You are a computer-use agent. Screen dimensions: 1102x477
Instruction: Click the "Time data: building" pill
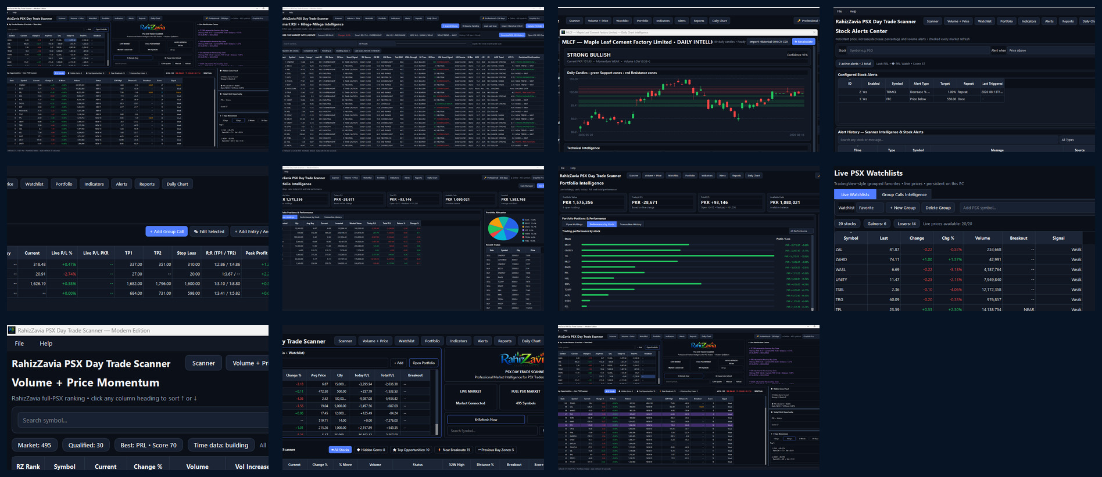[x=221, y=445]
